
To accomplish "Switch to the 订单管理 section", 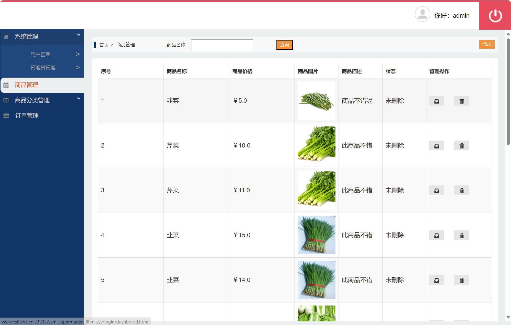I will click(27, 116).
